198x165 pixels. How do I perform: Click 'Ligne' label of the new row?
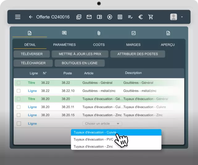click(32, 124)
